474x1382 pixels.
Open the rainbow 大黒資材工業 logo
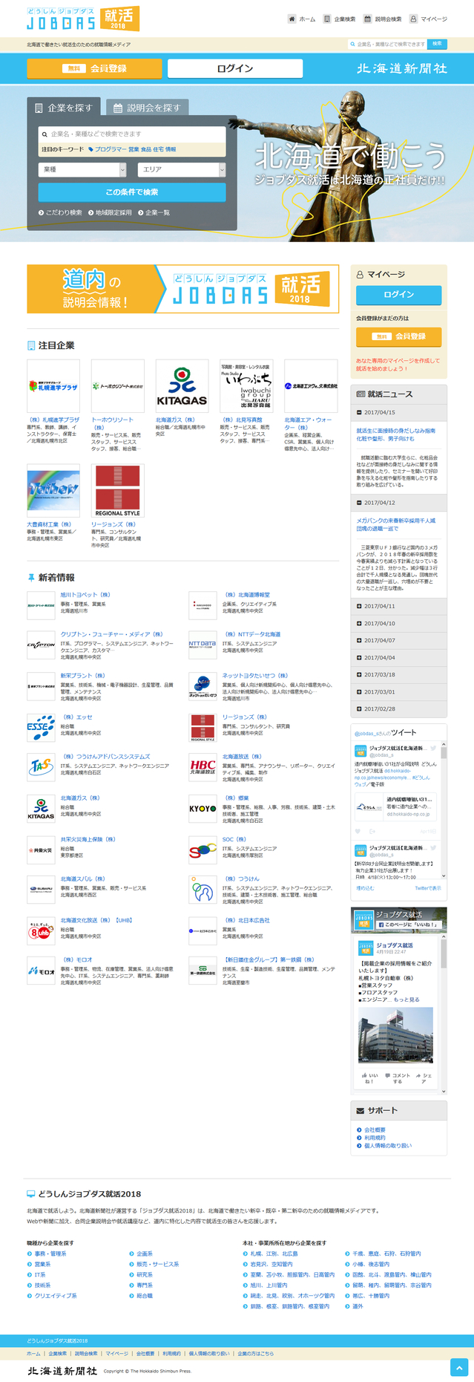point(53,491)
